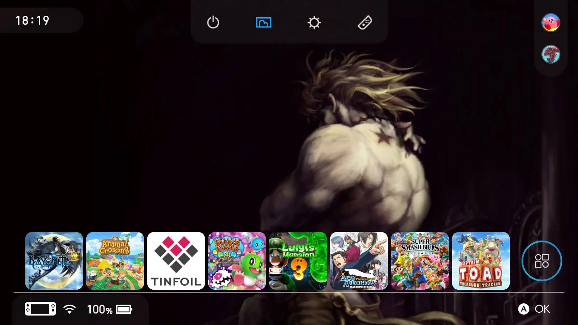Launch Bubble Bobble 4 Friends tile
The height and width of the screenshot is (325, 578).
(237, 261)
